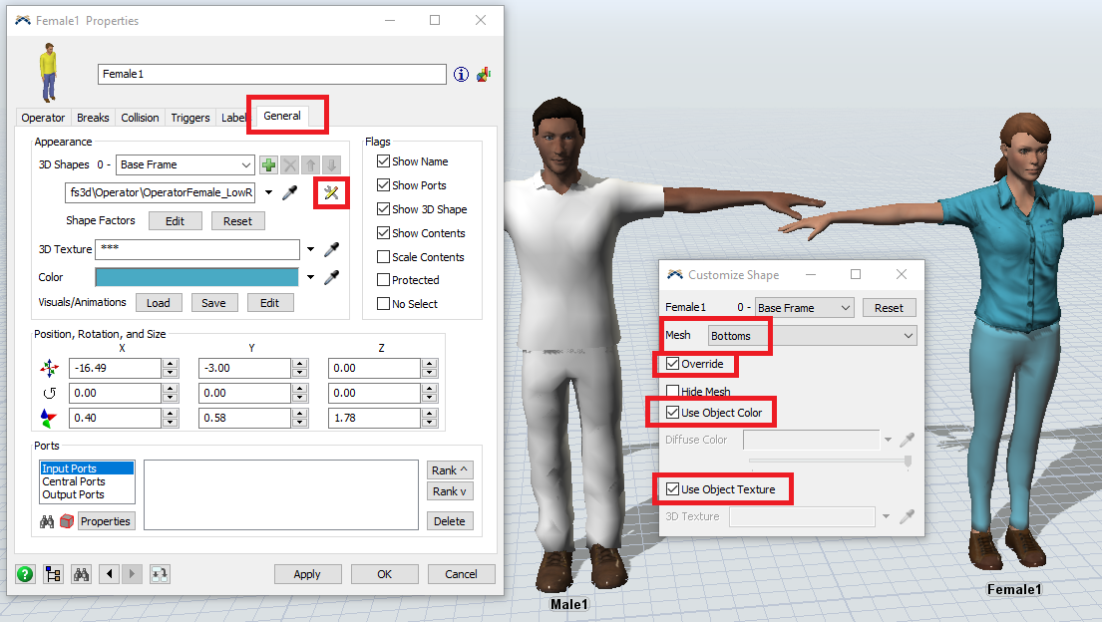Open the tree view icon in bottom toolbar
Image resolution: width=1102 pixels, height=622 pixels.
pyautogui.click(x=53, y=574)
